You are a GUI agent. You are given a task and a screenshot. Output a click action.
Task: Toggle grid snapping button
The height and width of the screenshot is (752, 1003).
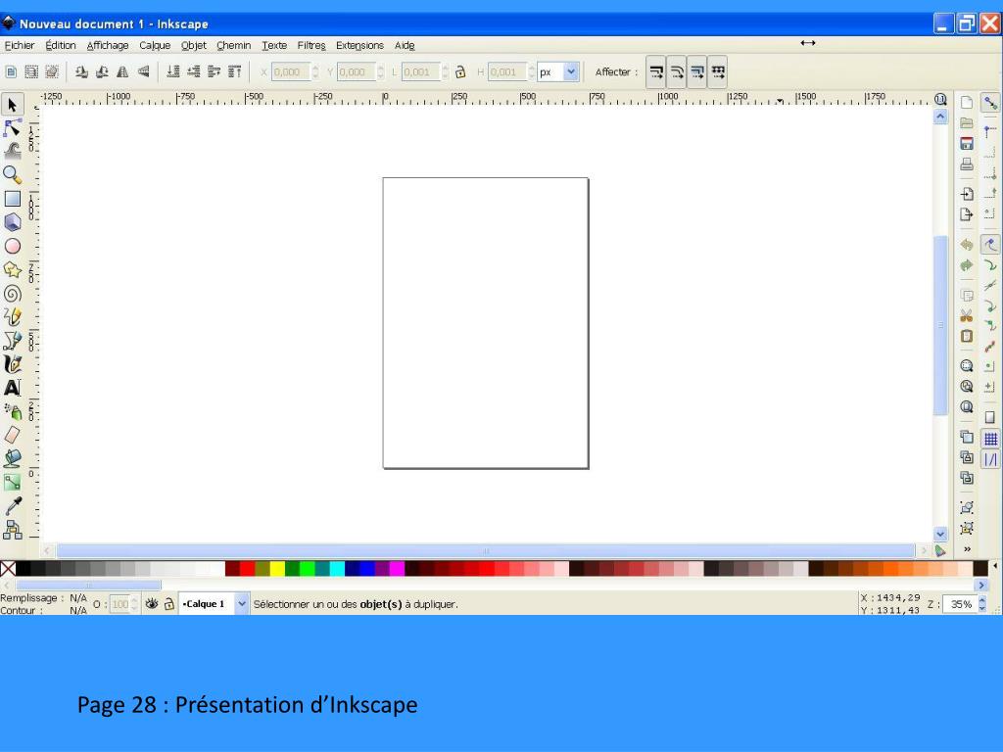(x=990, y=439)
